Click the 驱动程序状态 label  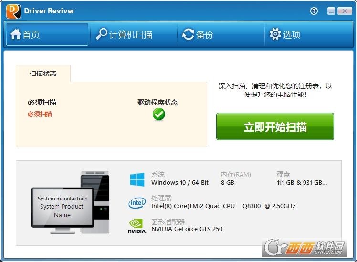click(x=157, y=102)
